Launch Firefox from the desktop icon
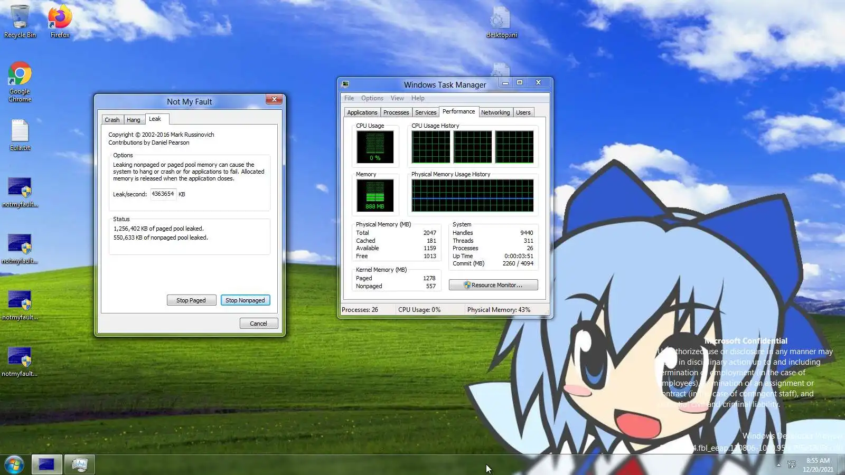The width and height of the screenshot is (845, 475). (x=60, y=22)
